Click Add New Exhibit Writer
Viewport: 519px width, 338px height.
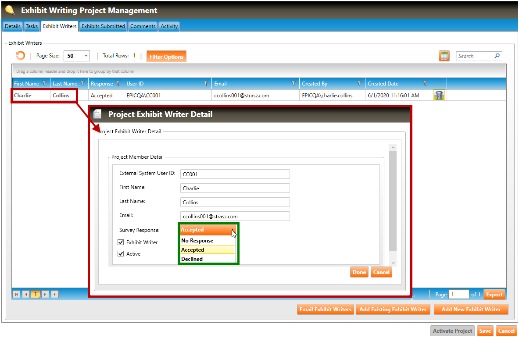(471, 310)
